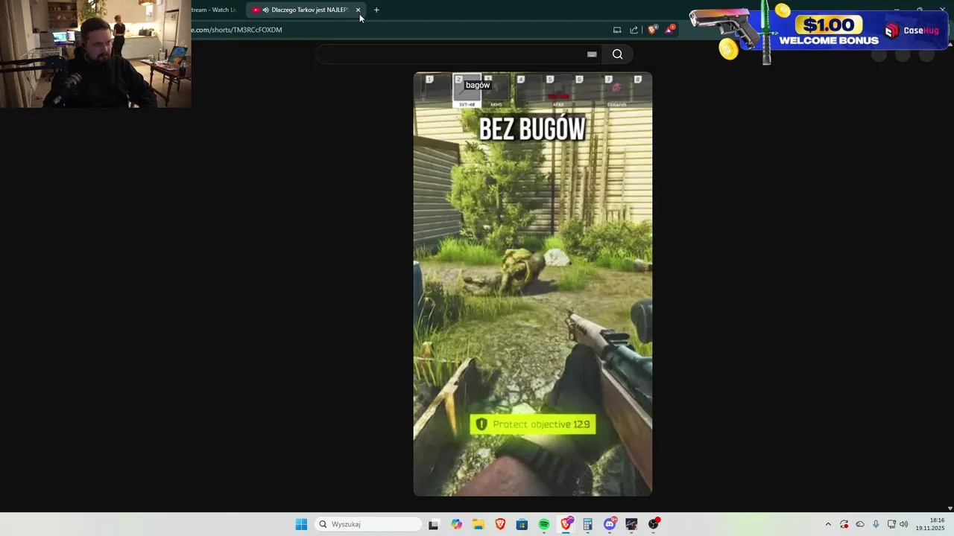The image size is (954, 536).
Task: Open Brave Rewards triangle icon
Action: [x=669, y=30]
